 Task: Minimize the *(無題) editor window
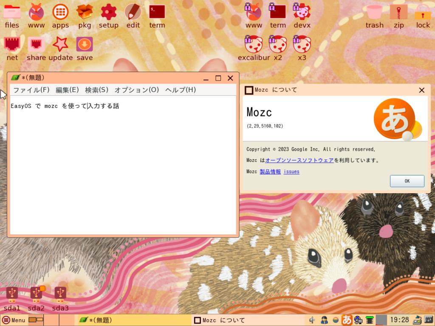[x=206, y=79]
